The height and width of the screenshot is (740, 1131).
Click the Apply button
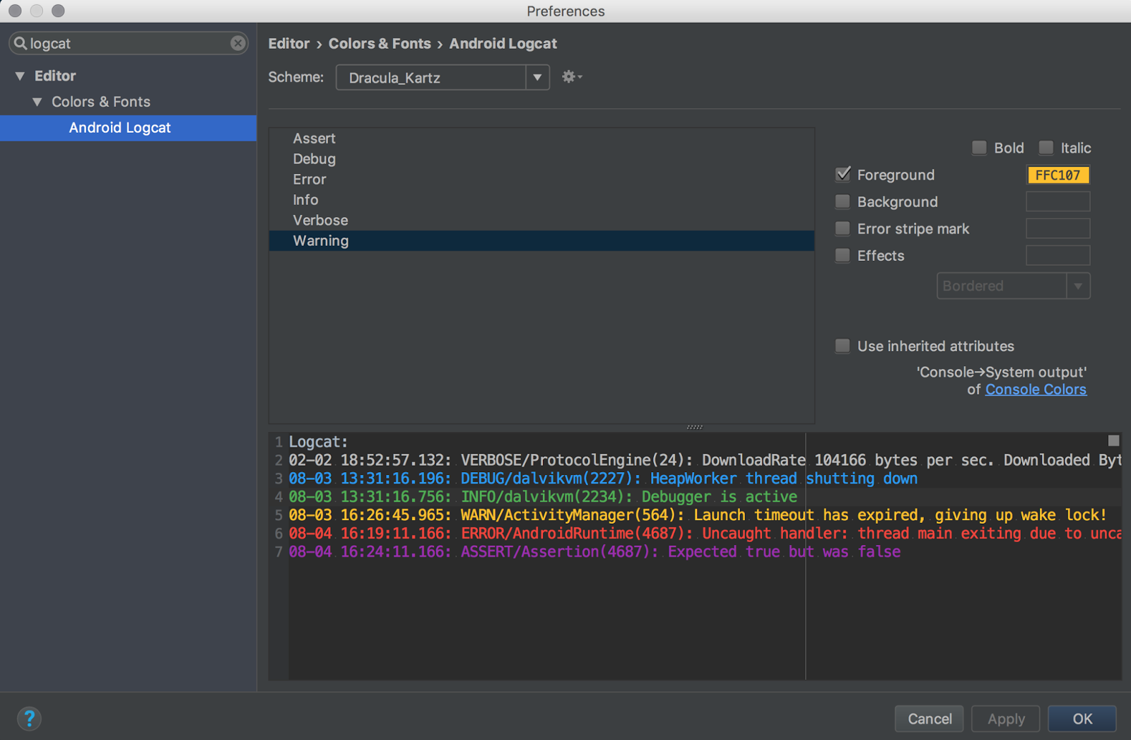click(1005, 718)
